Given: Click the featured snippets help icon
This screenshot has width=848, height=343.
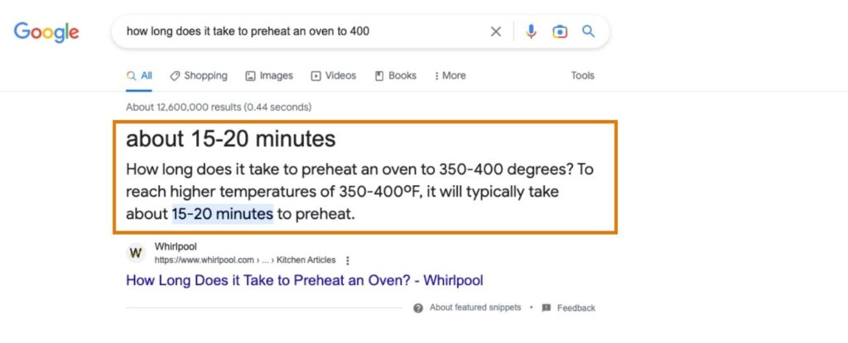Looking at the screenshot, I should click(419, 307).
